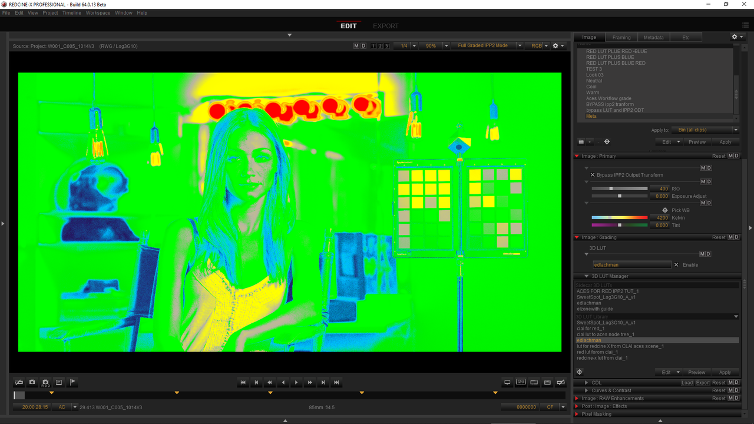This screenshot has width=754, height=424.
Task: Jump to the last frame of clip
Action: tap(336, 383)
